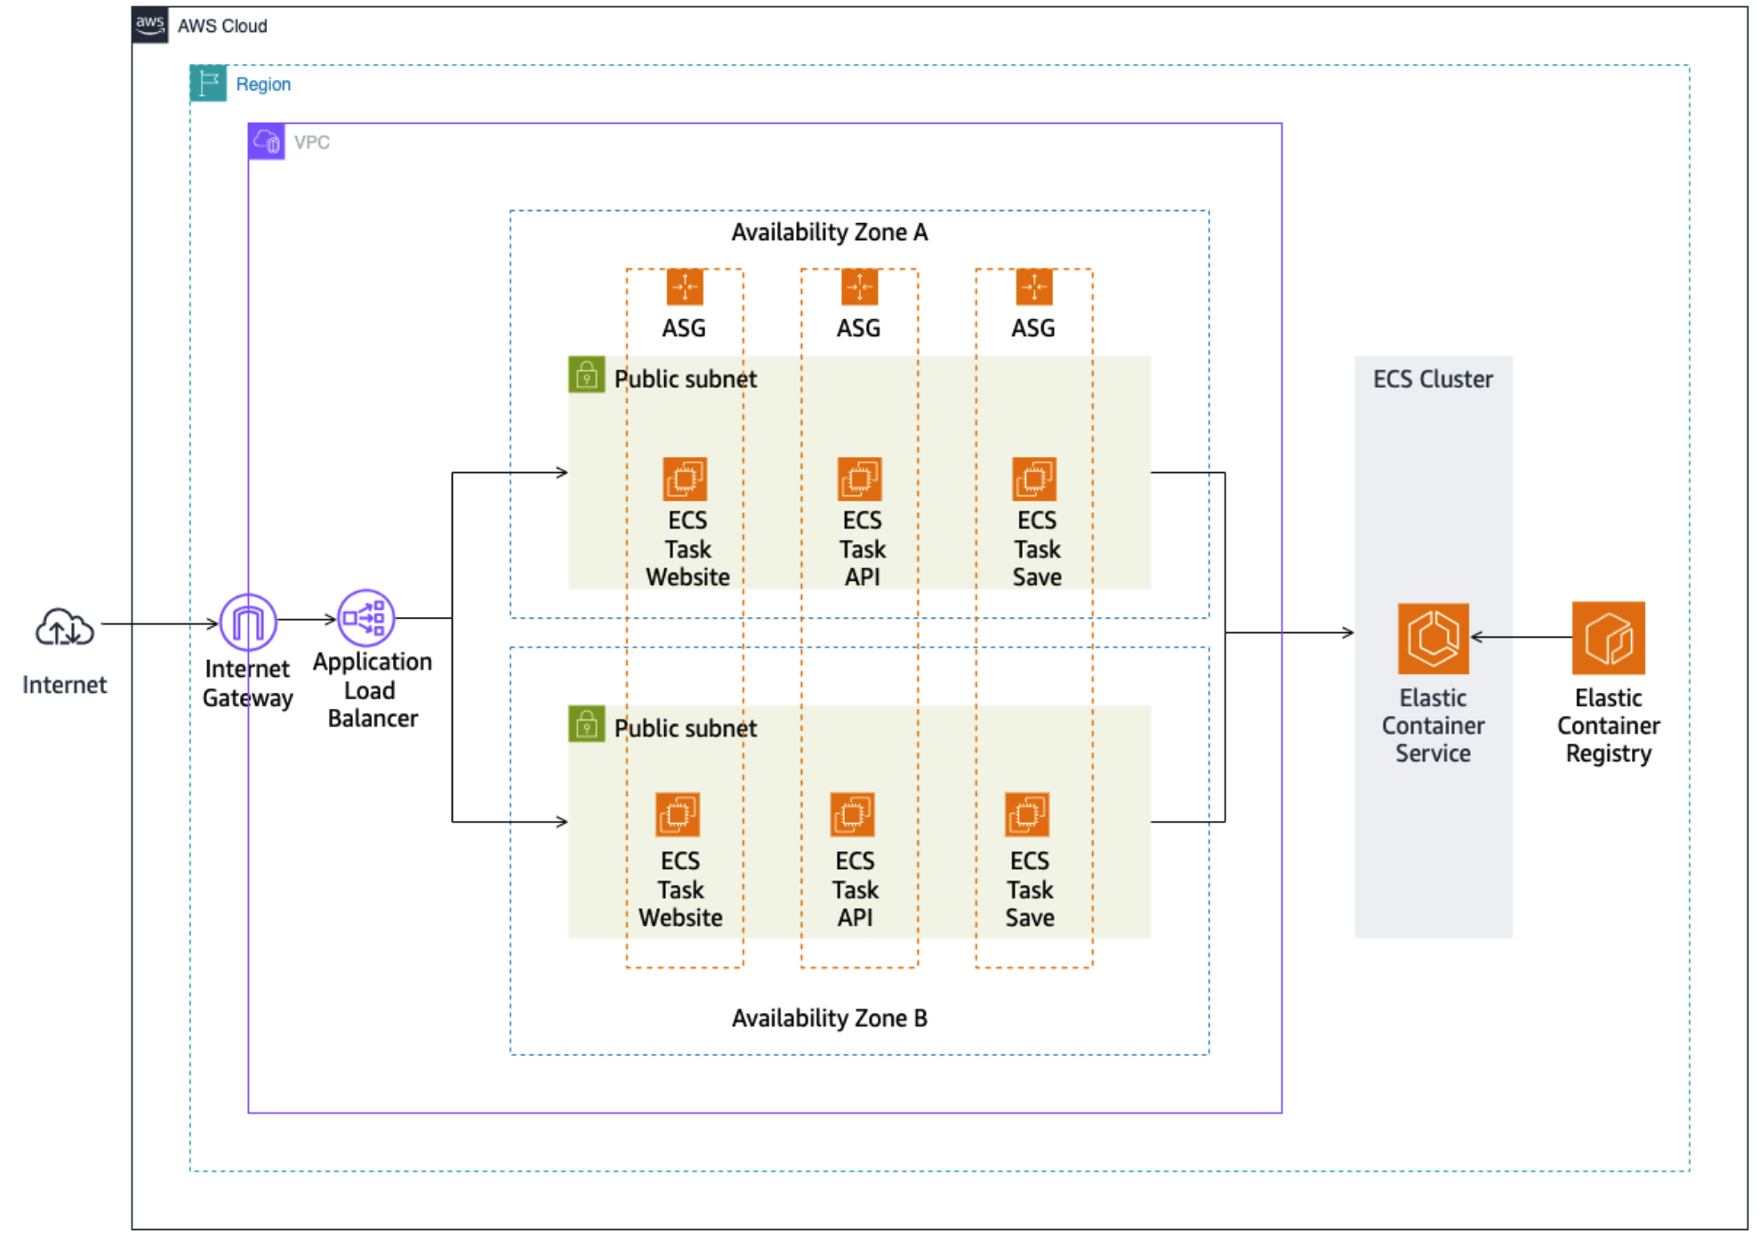Select ECS Task API icon in Zone B
The width and height of the screenshot is (1759, 1238).
852,815
